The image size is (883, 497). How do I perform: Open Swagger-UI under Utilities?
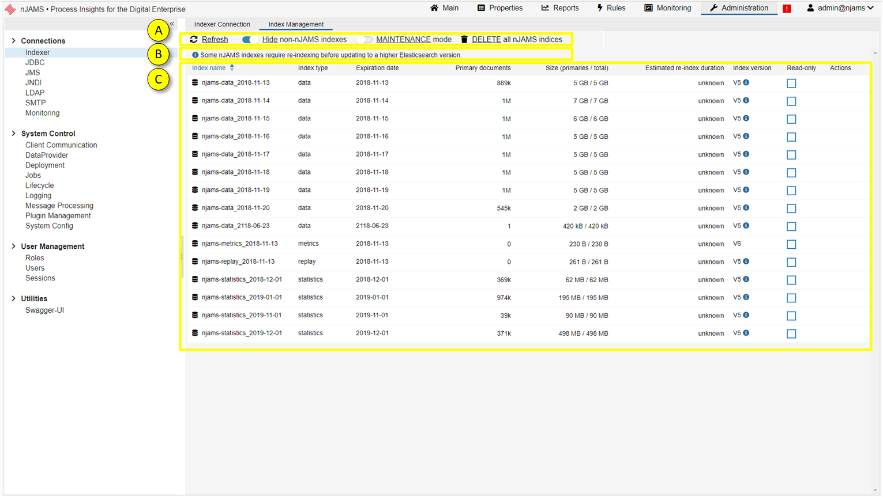point(44,310)
